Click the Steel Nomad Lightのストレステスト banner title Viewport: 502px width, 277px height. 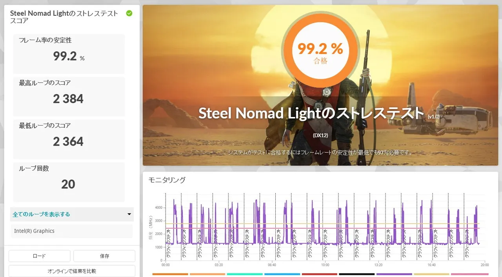tap(311, 113)
